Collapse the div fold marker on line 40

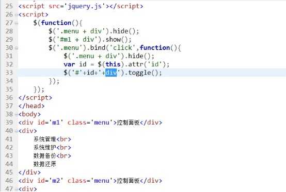(x=17, y=131)
